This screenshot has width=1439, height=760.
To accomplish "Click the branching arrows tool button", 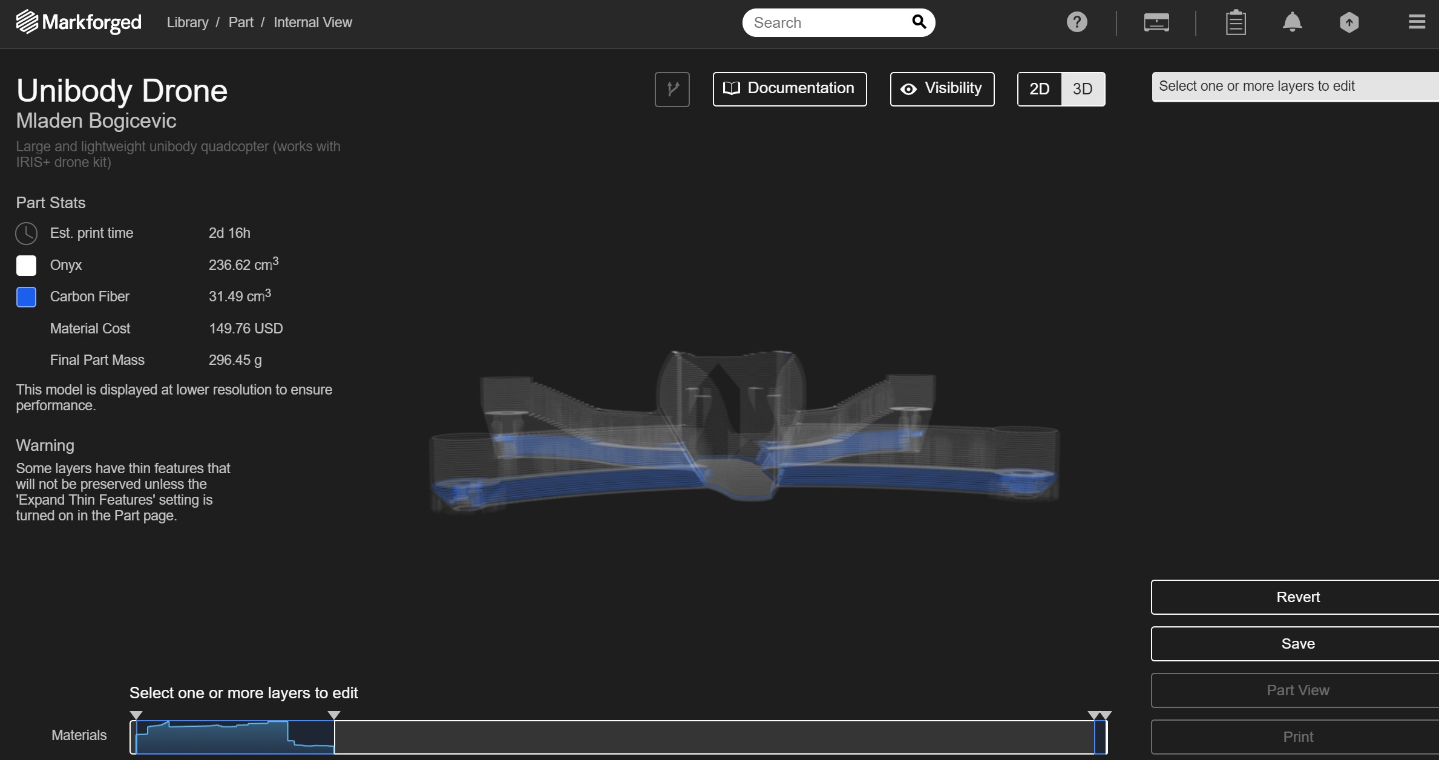I will 672,90.
